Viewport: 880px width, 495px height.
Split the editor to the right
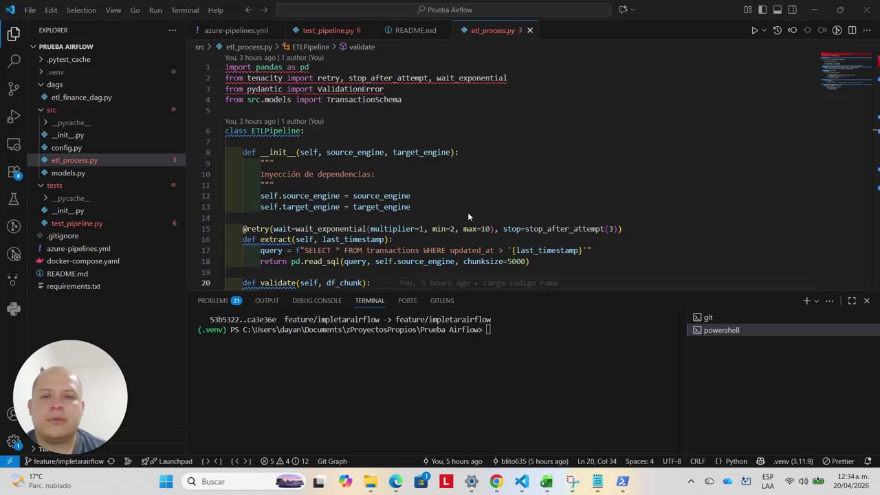point(852,30)
